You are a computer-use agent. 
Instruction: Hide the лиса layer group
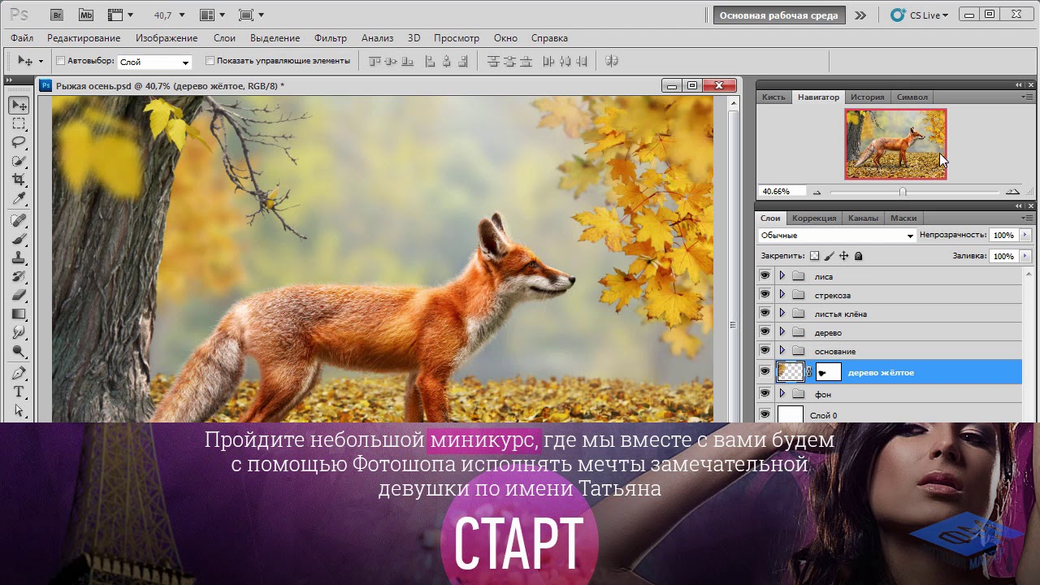[x=765, y=275]
